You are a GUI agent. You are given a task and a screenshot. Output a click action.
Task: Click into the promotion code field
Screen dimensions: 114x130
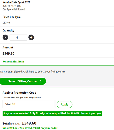coord(29,104)
